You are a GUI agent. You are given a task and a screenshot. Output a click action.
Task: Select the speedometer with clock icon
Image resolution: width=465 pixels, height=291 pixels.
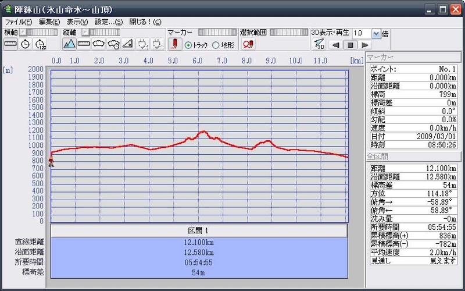point(113,44)
